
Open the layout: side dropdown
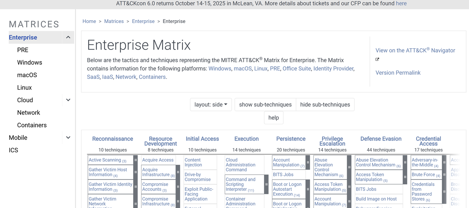click(211, 104)
